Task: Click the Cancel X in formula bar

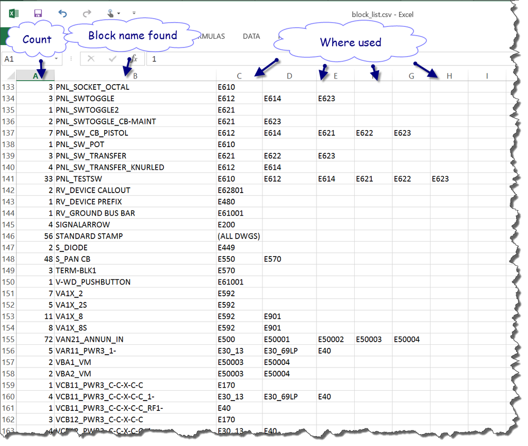Action: [x=91, y=59]
